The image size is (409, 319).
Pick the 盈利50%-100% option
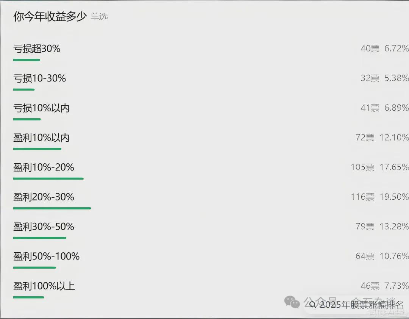tap(46, 256)
